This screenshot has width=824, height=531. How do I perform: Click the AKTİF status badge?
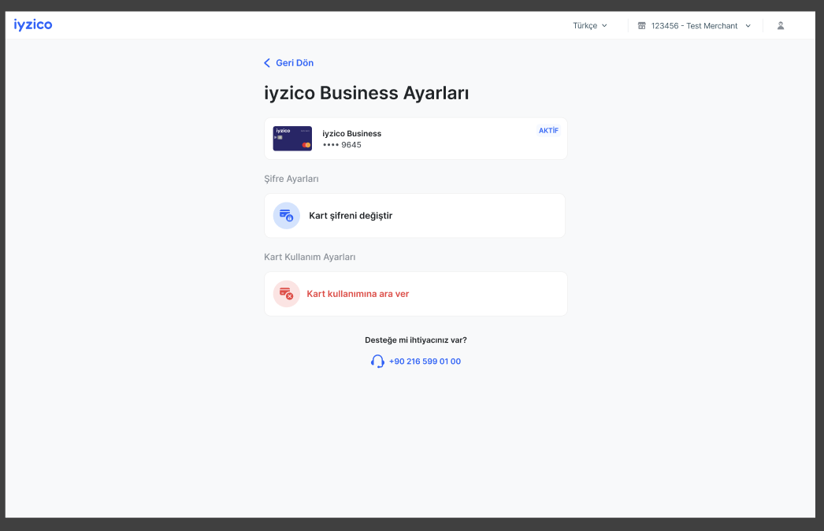(548, 130)
